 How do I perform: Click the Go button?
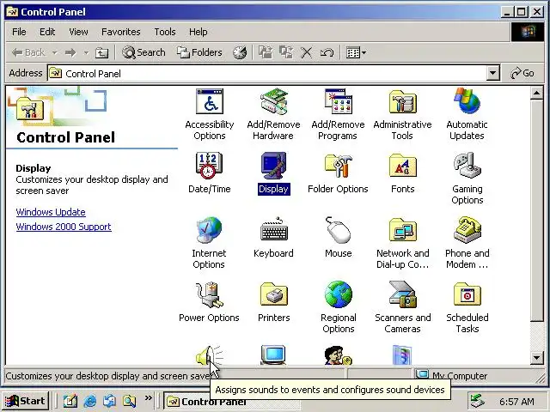point(522,73)
